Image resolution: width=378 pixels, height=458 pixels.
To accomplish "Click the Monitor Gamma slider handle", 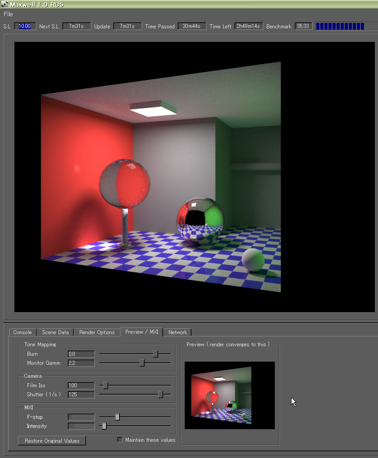I will 142,363.
